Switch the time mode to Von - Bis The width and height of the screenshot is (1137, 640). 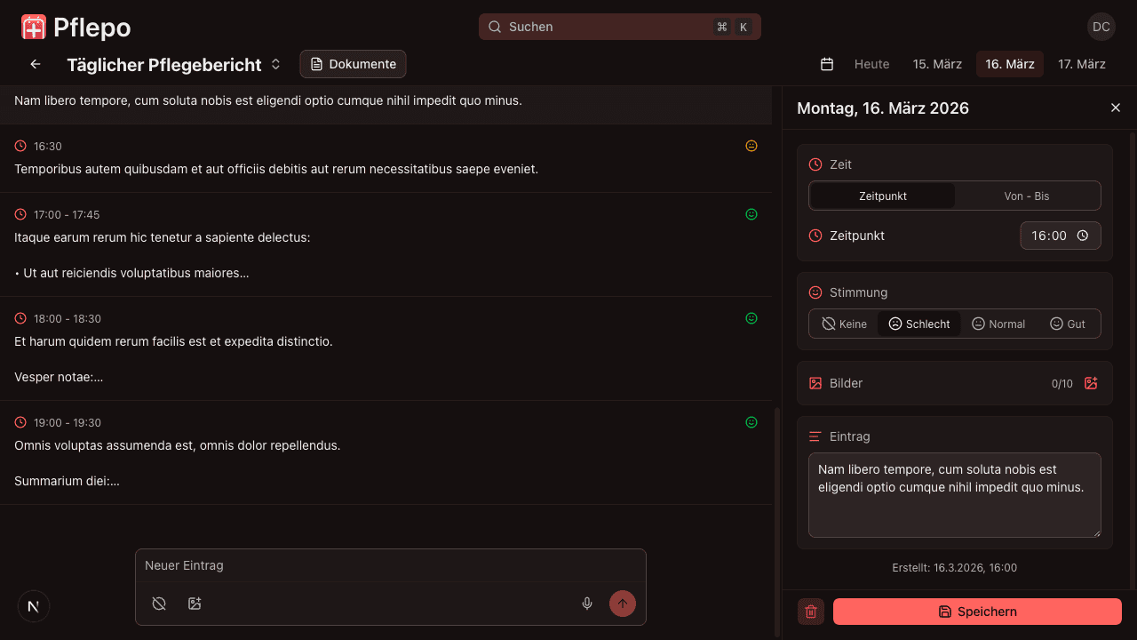coord(1027,196)
